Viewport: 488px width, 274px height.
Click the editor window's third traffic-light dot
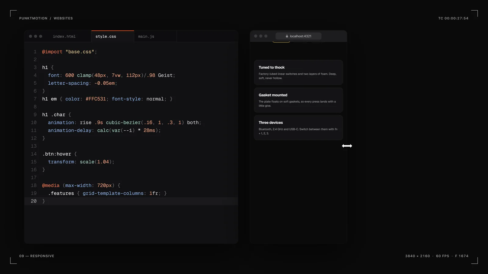tap(41, 36)
